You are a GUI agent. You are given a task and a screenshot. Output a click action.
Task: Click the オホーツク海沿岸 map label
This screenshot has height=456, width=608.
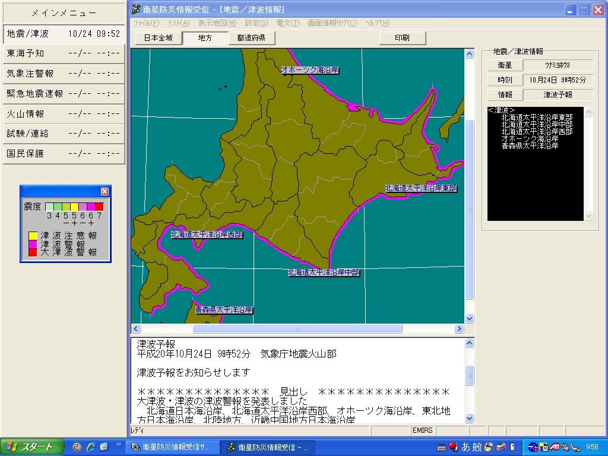coord(310,70)
